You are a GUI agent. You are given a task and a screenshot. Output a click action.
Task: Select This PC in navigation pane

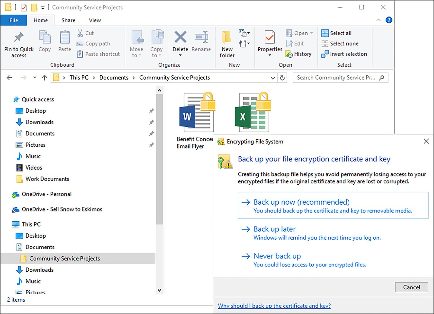(x=31, y=224)
